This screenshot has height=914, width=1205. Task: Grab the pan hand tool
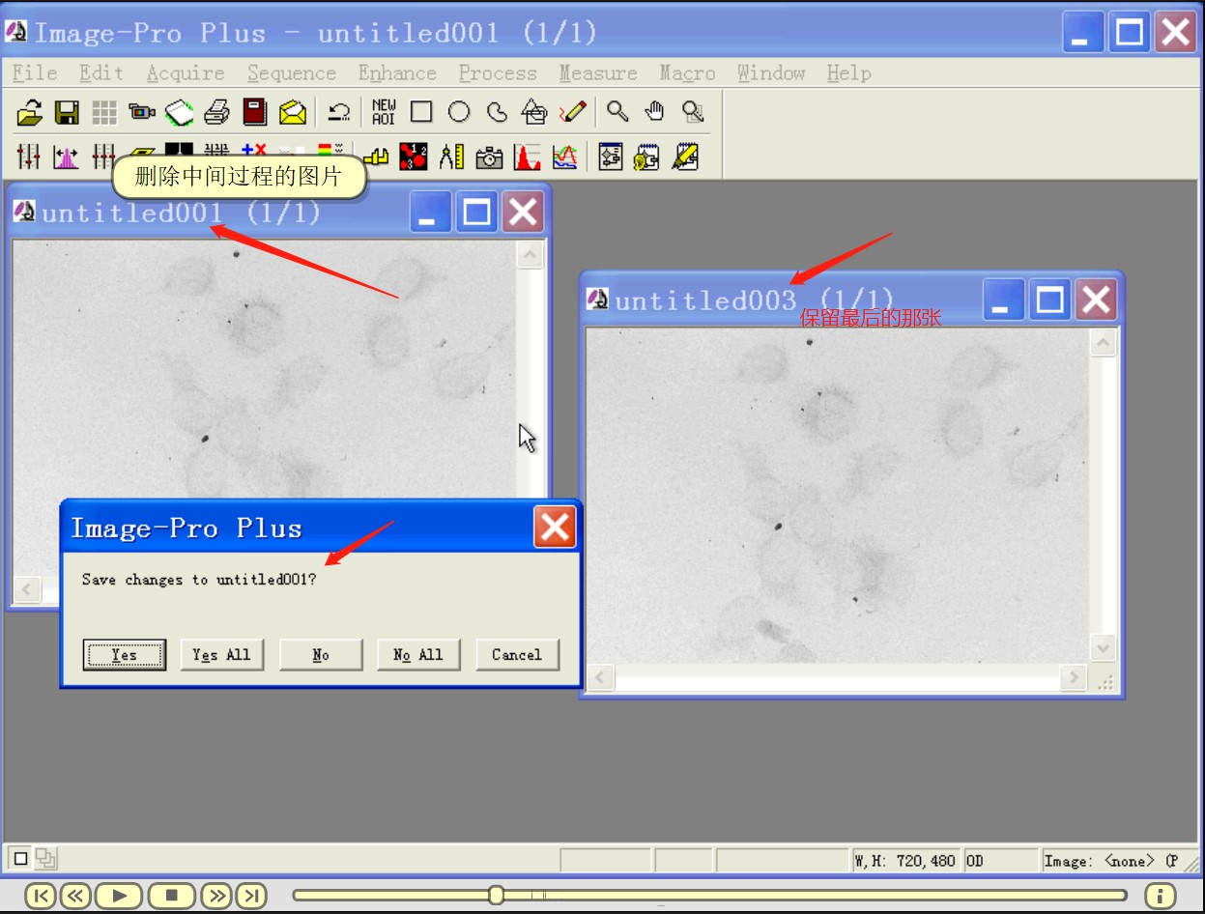point(654,111)
